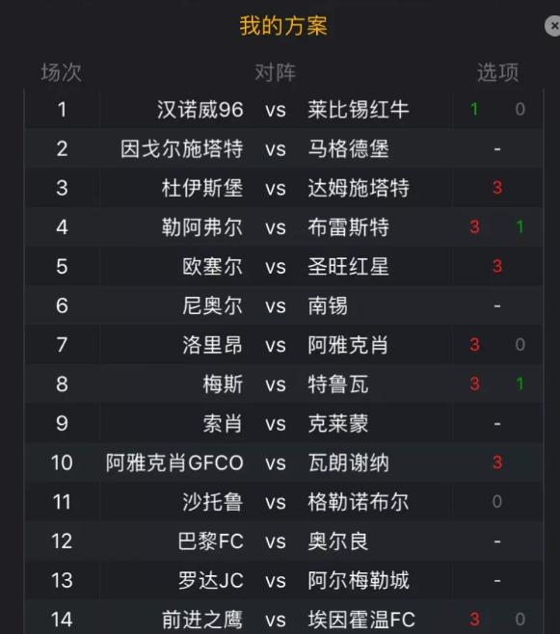
Task: Select the green 1 for 勒阿弗尔 vs 布雷斯特
Action: pyautogui.click(x=520, y=226)
